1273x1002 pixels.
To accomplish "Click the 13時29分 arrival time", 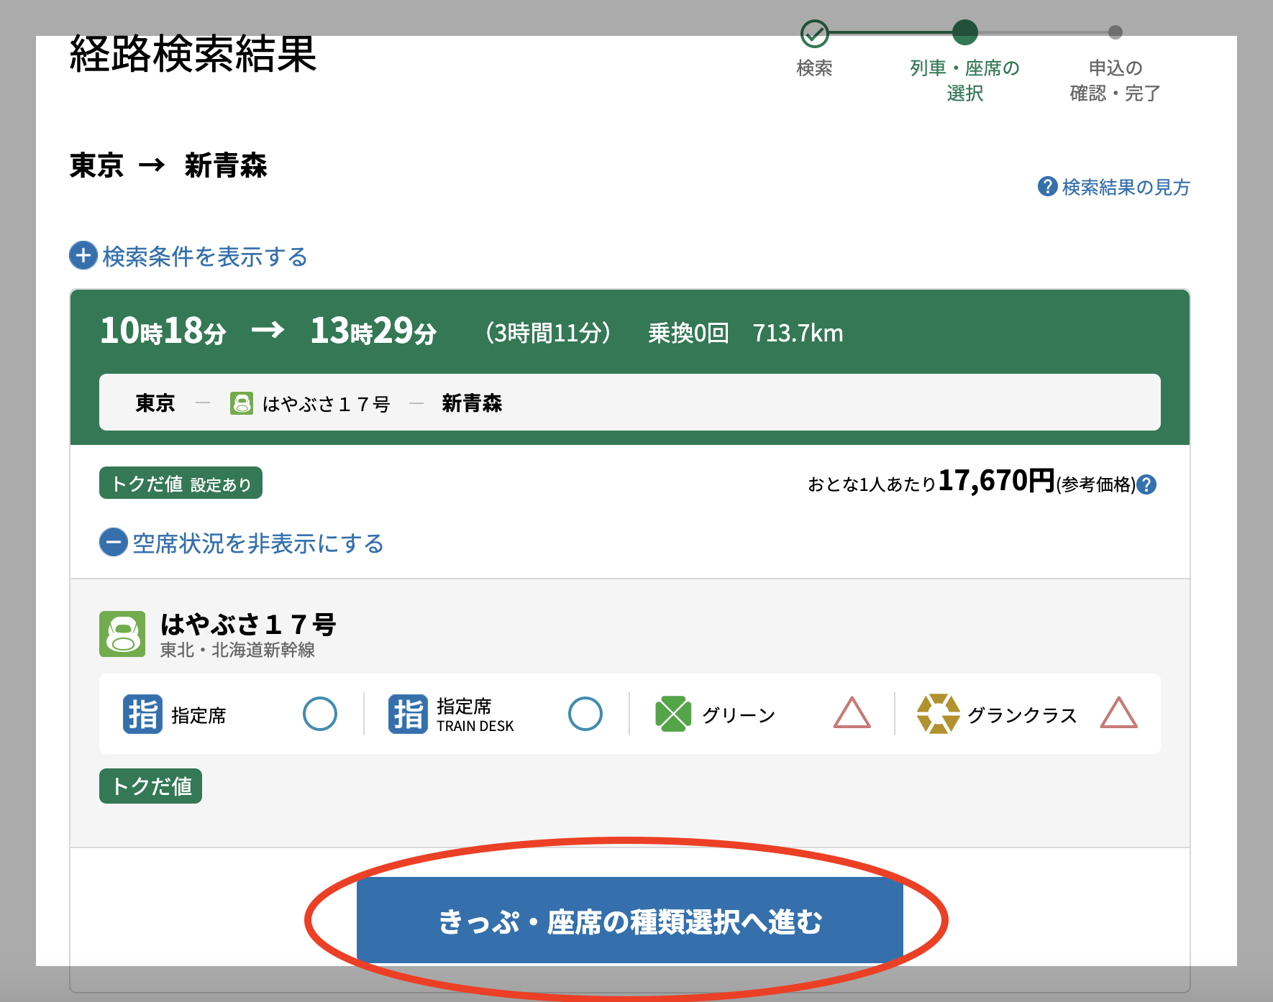I will 373,331.
